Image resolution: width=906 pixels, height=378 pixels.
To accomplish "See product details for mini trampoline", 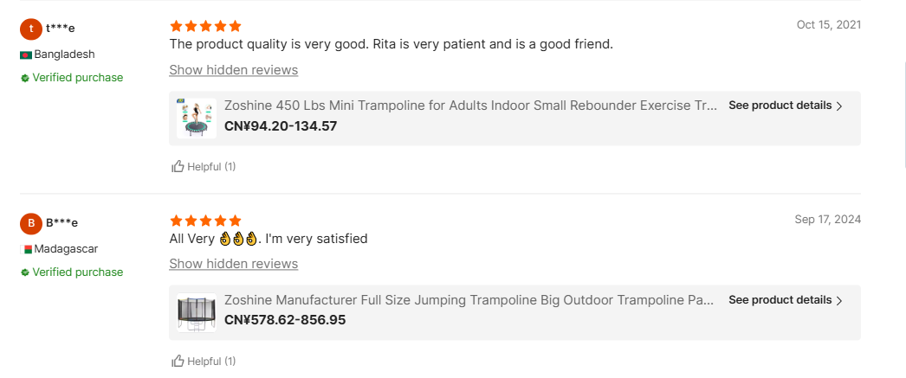I will [x=780, y=106].
